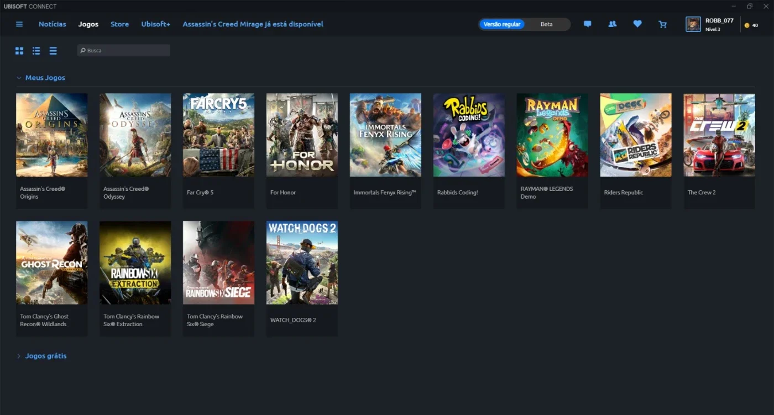774x415 pixels.
Task: Select Rayman Legends Demo cover
Action: tap(553, 135)
